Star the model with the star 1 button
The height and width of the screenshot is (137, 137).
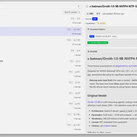pos(98,14)
